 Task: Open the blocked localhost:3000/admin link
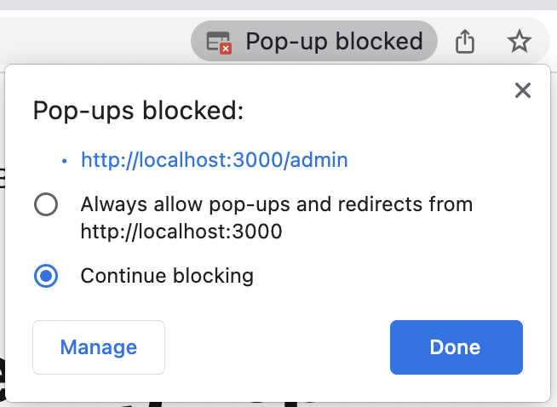[x=215, y=160]
